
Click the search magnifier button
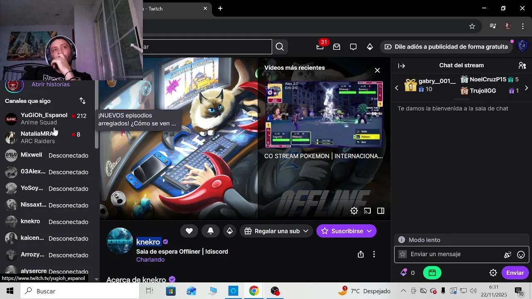tap(280, 47)
